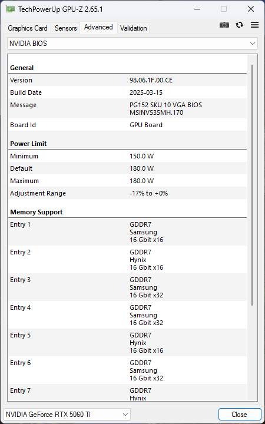Switch to the Sensors tab
The image size is (265, 424).
pyautogui.click(x=66, y=28)
